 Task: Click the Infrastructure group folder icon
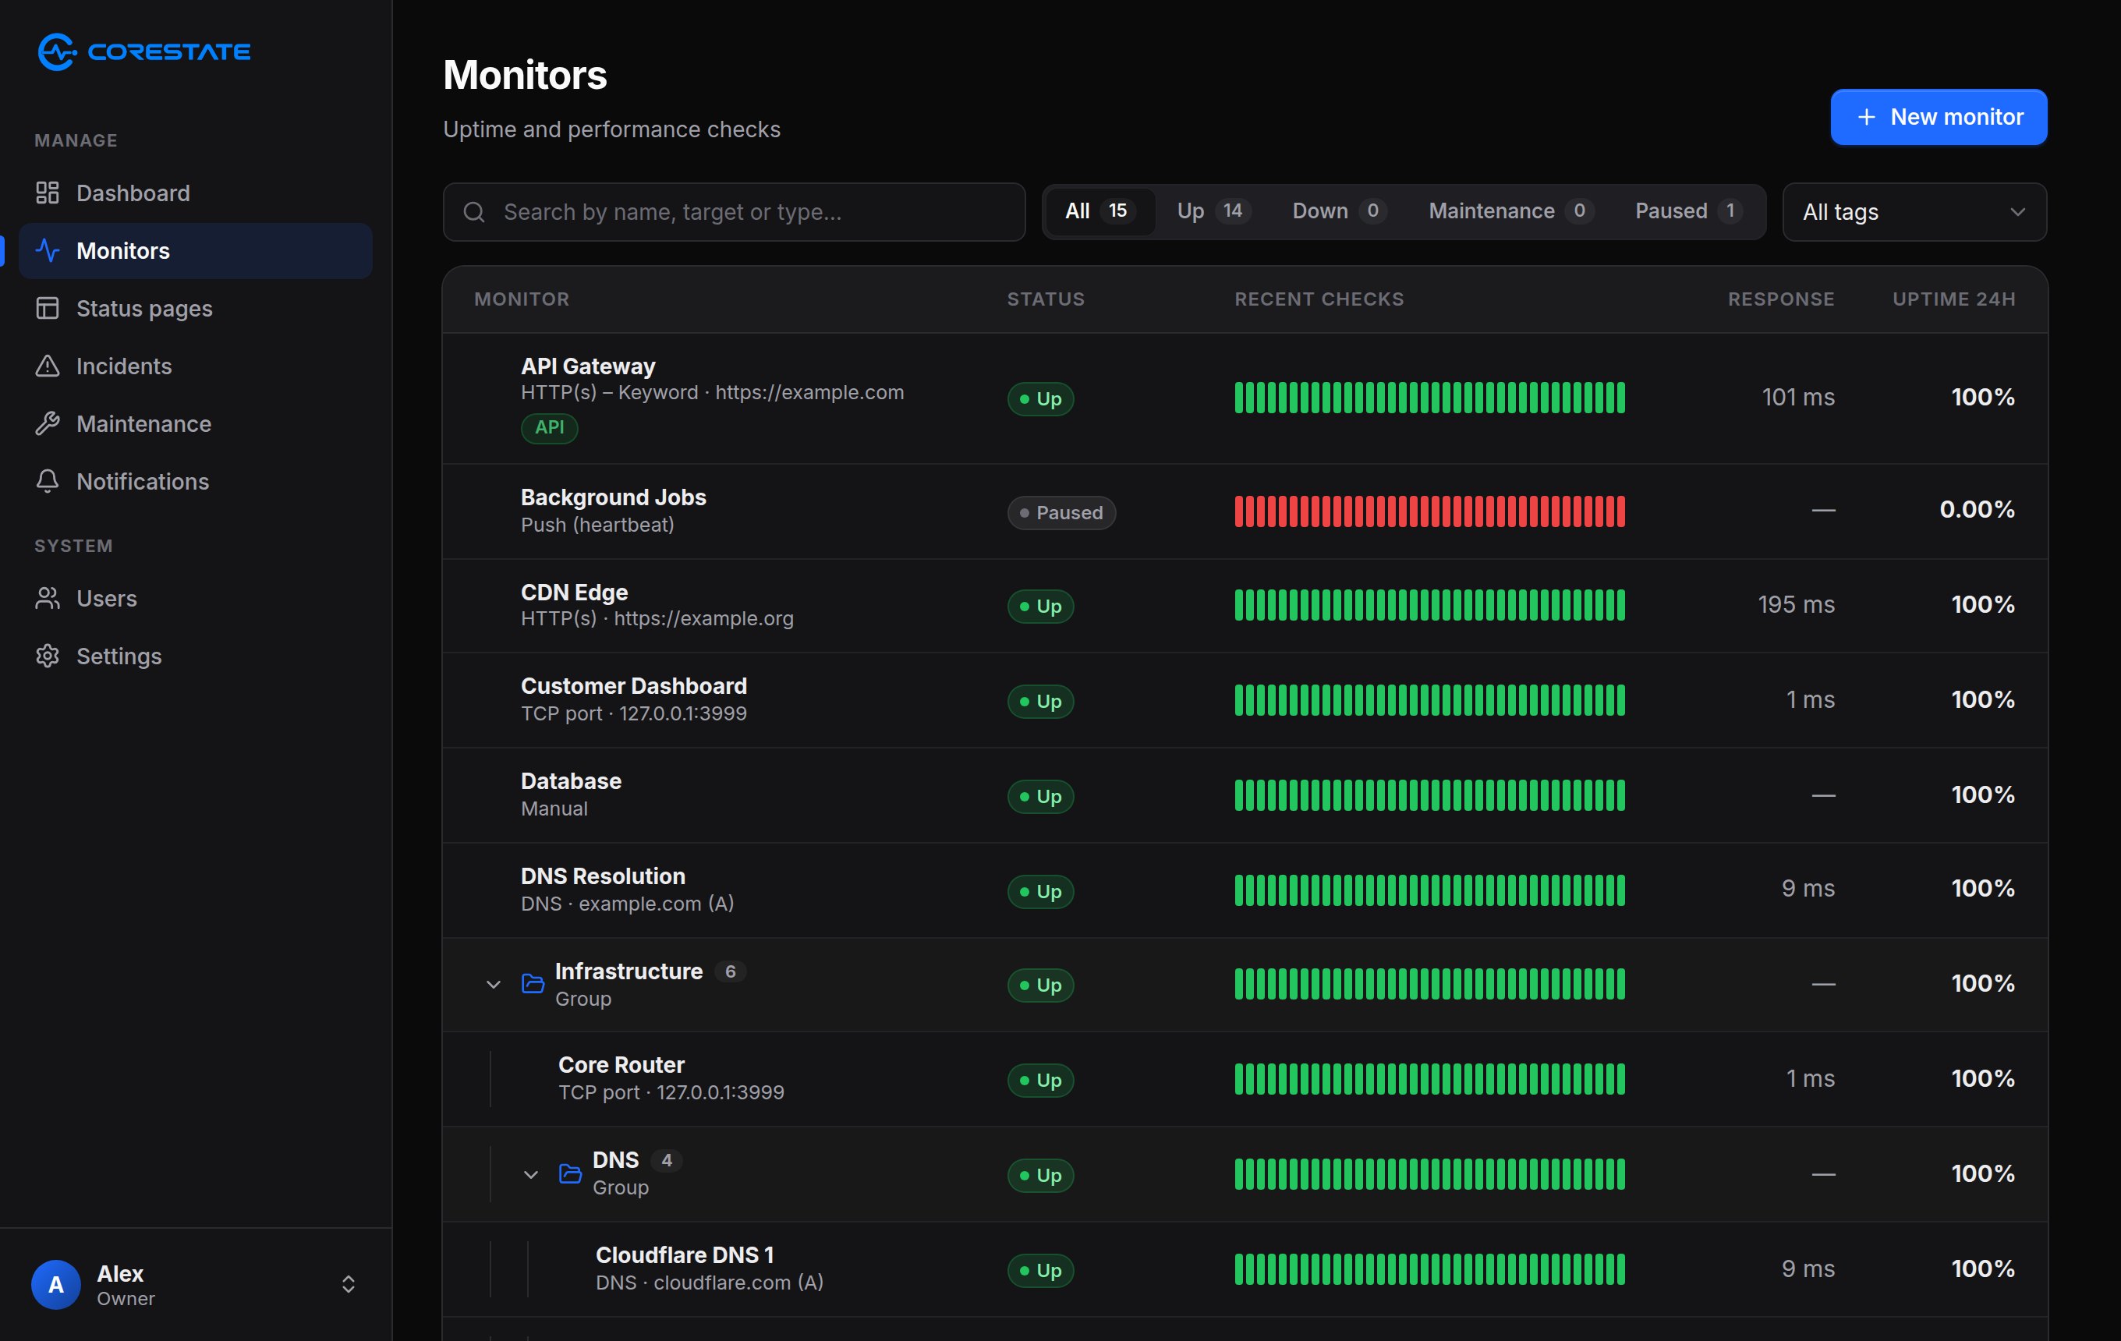coord(533,983)
